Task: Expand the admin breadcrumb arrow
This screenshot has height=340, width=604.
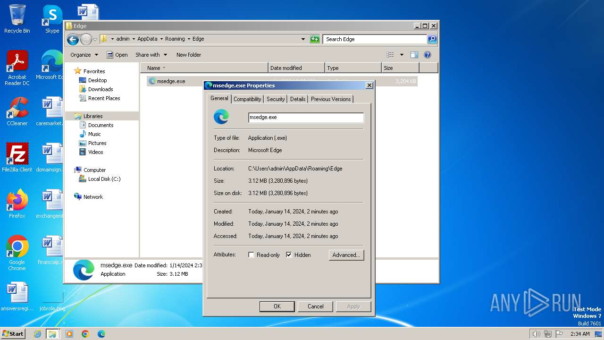Action: 134,39
